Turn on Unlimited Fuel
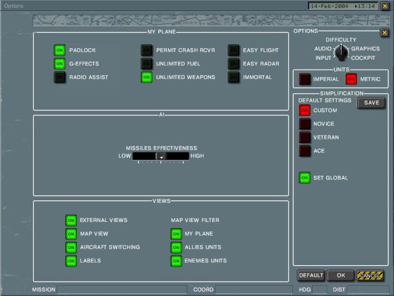 [147, 64]
